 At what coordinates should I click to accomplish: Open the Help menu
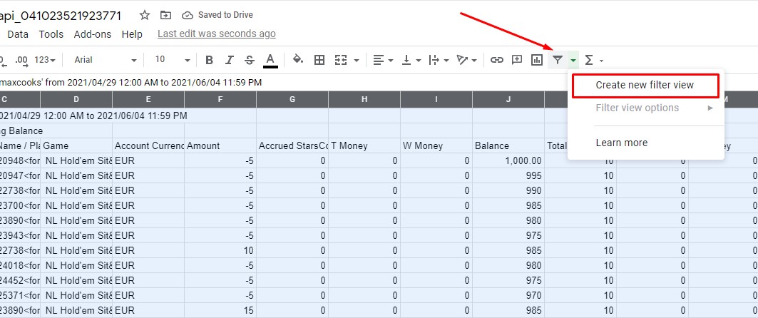click(132, 34)
